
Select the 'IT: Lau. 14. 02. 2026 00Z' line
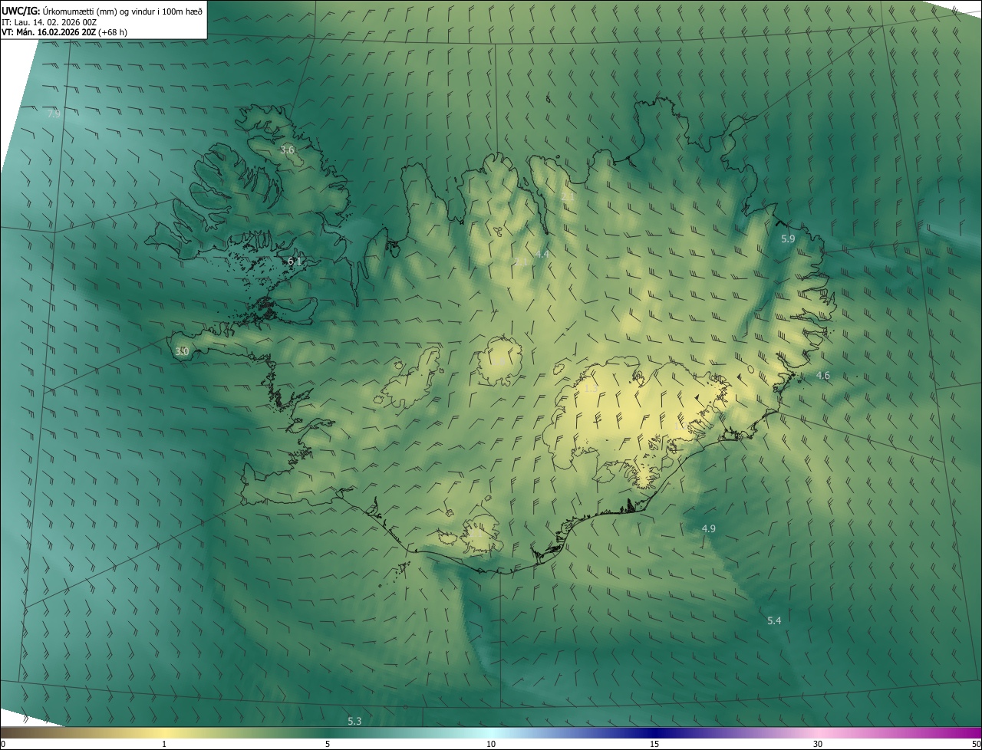[49, 22]
